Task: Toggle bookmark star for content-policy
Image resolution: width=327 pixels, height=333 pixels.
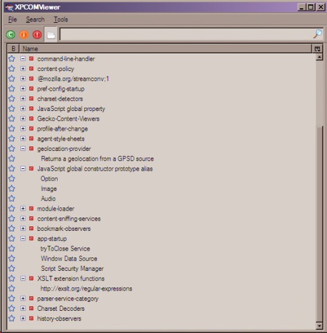Action: pyautogui.click(x=12, y=69)
